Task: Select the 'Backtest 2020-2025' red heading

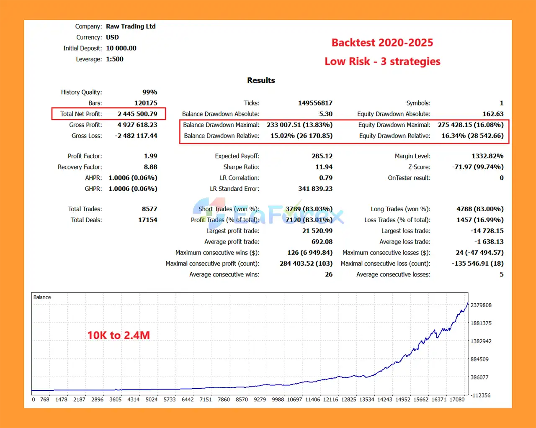Action: 382,43
